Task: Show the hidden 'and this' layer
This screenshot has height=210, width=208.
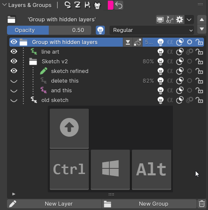Action: pos(14,91)
